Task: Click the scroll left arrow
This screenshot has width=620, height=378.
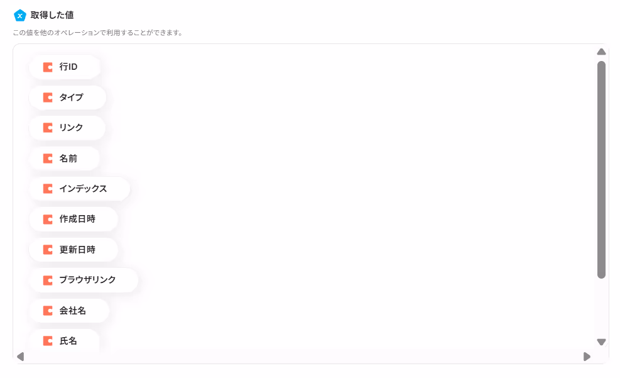Action: (21, 357)
